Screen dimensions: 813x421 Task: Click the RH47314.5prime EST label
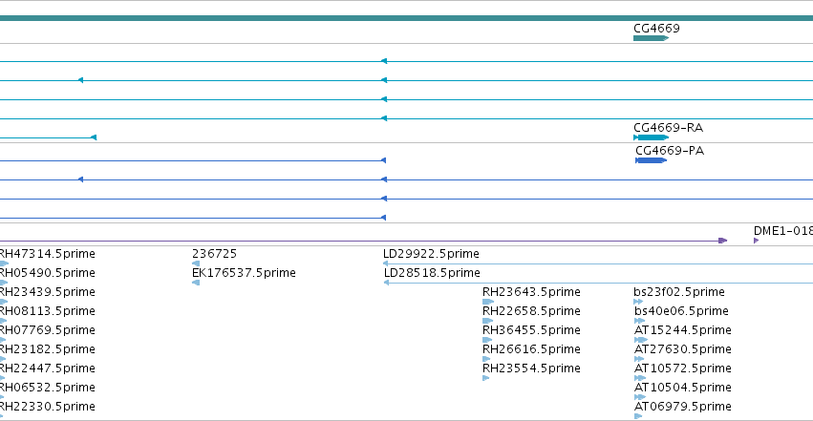tap(48, 254)
